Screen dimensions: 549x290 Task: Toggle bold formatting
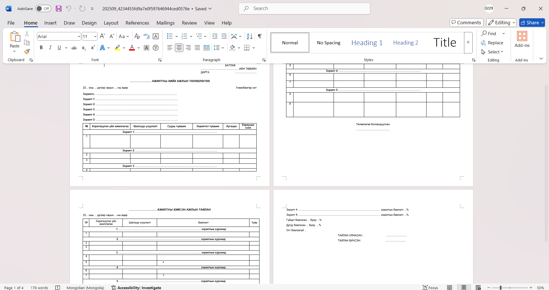click(41, 48)
